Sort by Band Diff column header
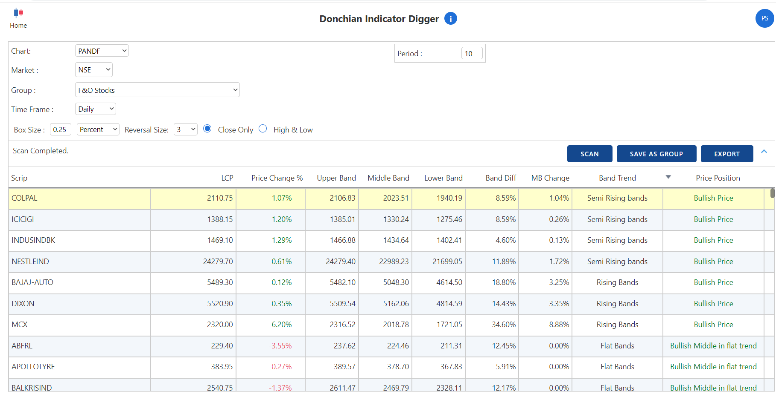Screen dimensions: 776x394 coord(501,178)
